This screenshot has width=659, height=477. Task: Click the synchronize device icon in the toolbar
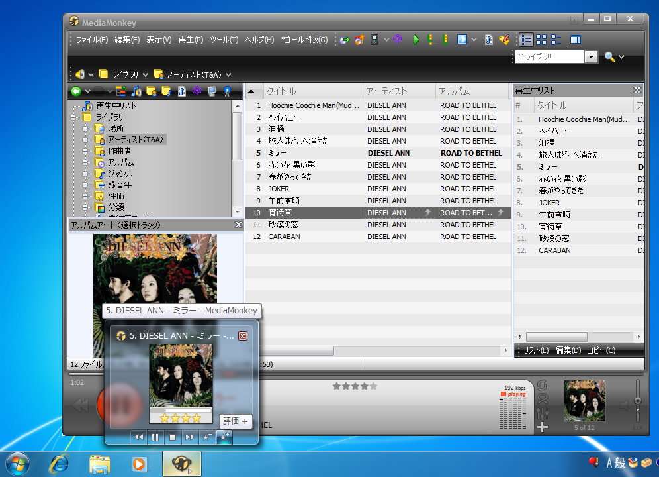coord(374,40)
